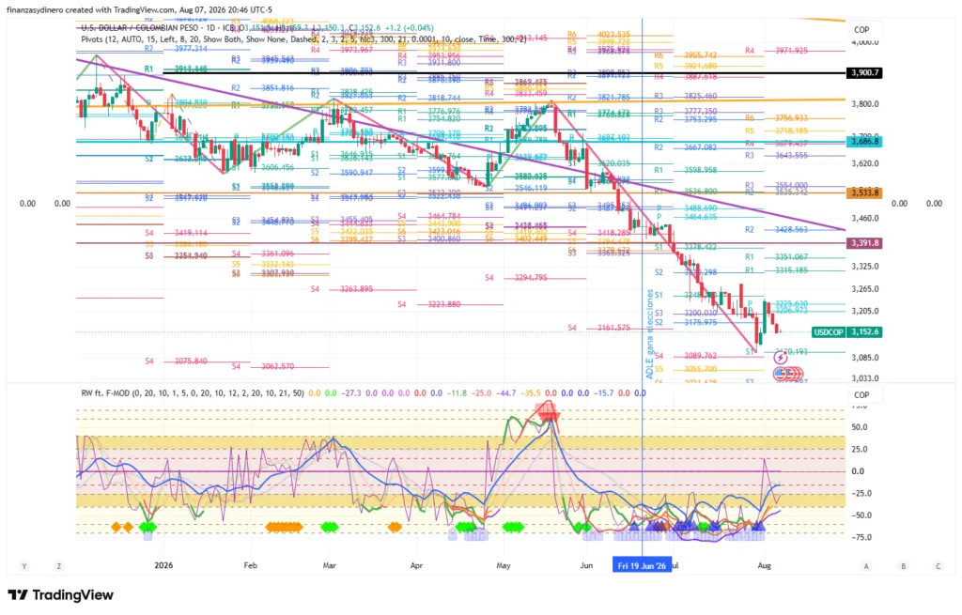
Task: Click the USDCOP symbol price label
Action: click(x=829, y=331)
